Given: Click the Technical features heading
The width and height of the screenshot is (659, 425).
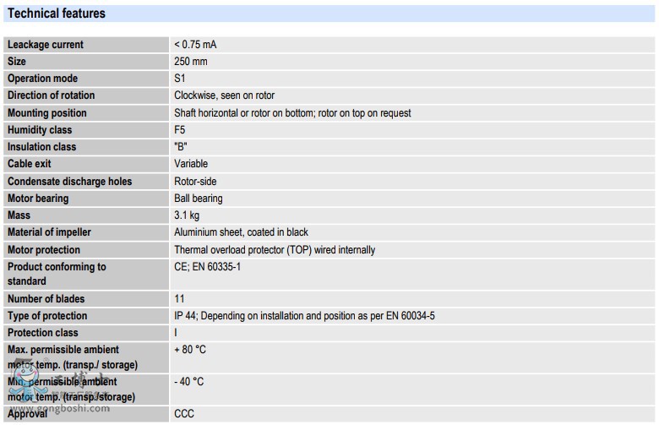Looking at the screenshot, I should (57, 14).
